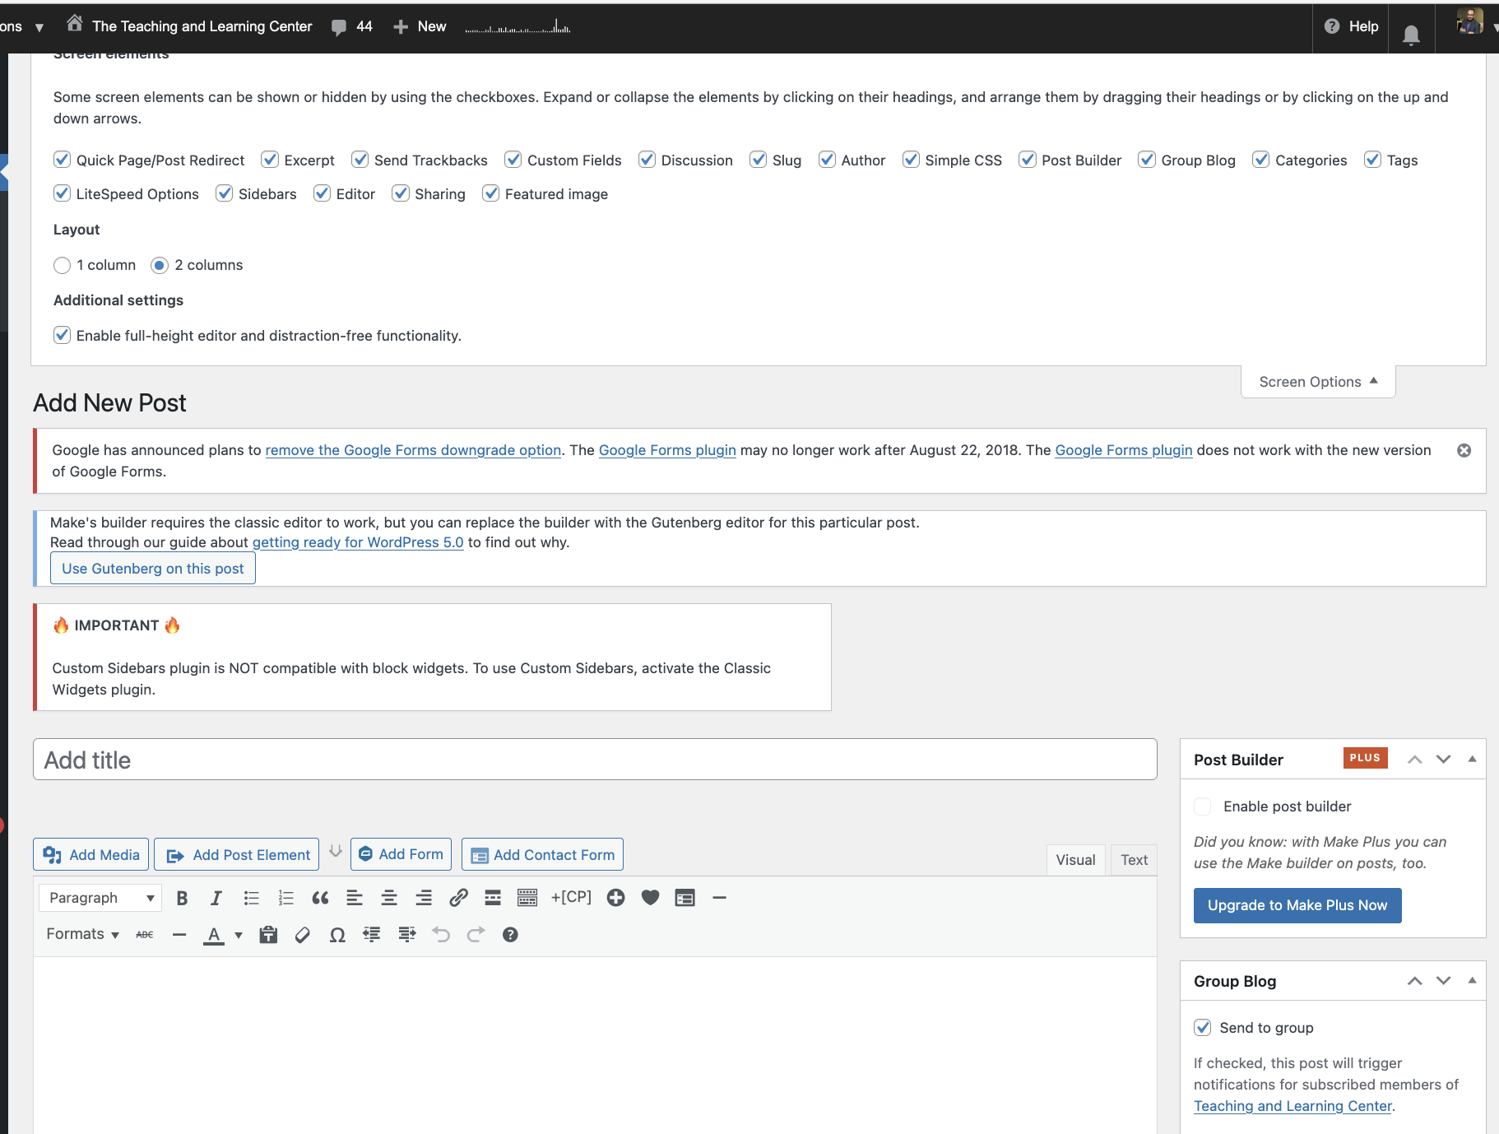The width and height of the screenshot is (1499, 1134).
Task: Move Post Builder panel down
Action: pyautogui.click(x=1443, y=759)
